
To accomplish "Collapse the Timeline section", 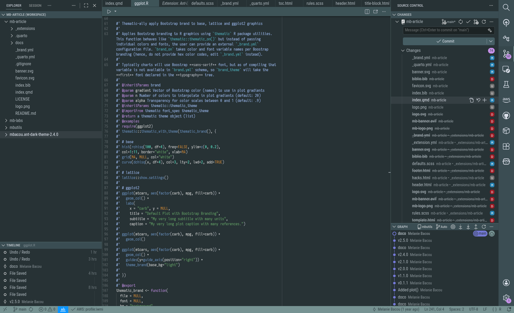I will (3, 245).
